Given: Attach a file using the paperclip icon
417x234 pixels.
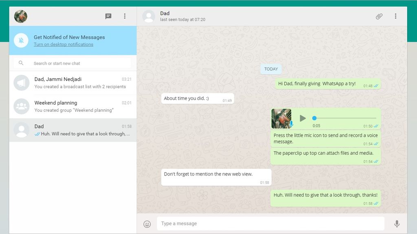Looking at the screenshot, I should pyautogui.click(x=379, y=16).
